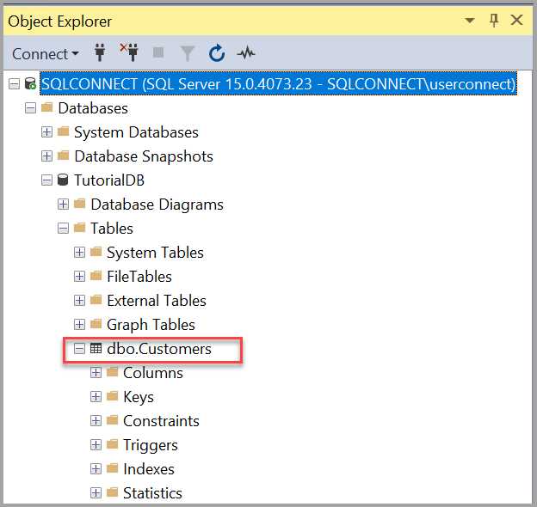Open the Object Explorer window position dropdown
This screenshot has height=507, width=537.
470,21
